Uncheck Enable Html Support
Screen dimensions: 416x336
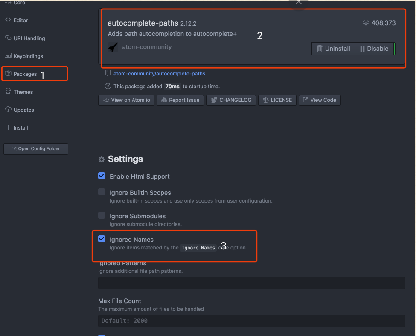pyautogui.click(x=102, y=176)
